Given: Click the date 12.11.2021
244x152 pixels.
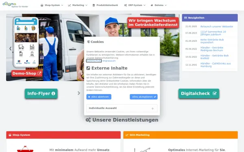Looking at the screenshot, I should (191, 65).
